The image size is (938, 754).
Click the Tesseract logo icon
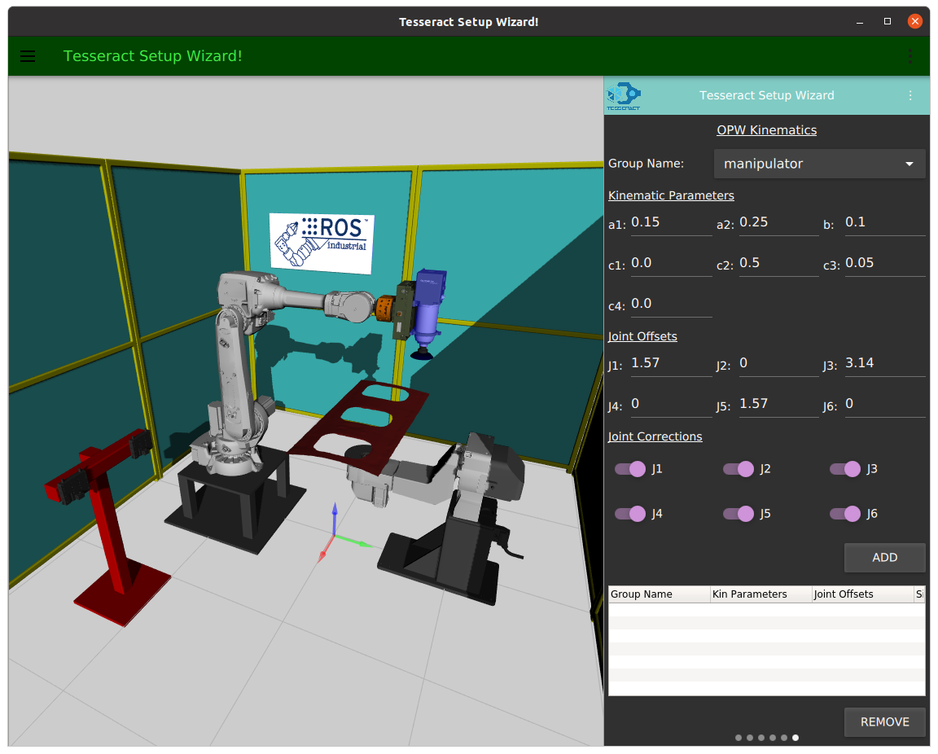pyautogui.click(x=624, y=95)
